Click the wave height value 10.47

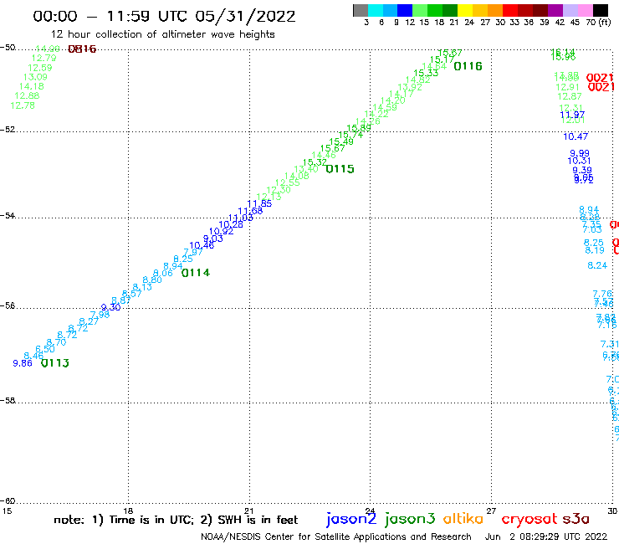coord(576,136)
